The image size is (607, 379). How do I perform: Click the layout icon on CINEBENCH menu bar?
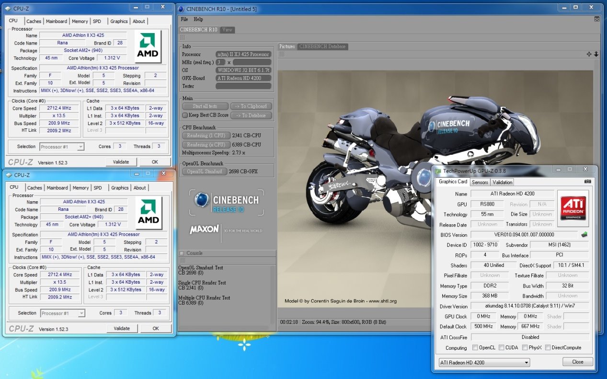coord(597,19)
